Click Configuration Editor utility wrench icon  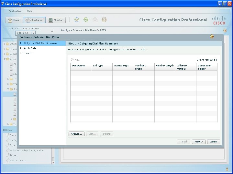(x=8, y=140)
